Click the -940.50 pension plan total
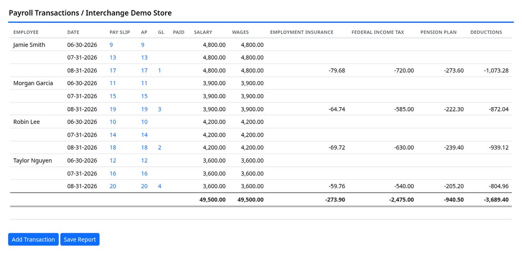Viewport: 522px width, 255px height. [x=453, y=200]
